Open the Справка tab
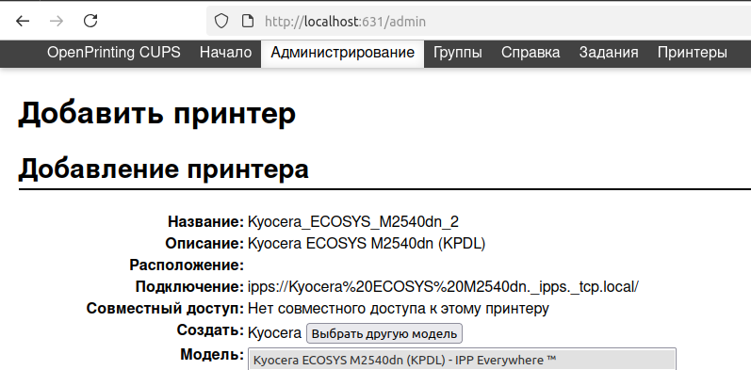Viewport: 751px width, 370px height. click(531, 53)
